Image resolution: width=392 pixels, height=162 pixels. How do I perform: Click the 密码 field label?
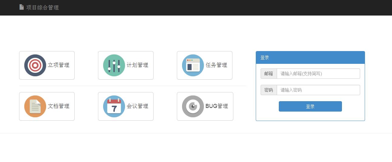(x=269, y=90)
